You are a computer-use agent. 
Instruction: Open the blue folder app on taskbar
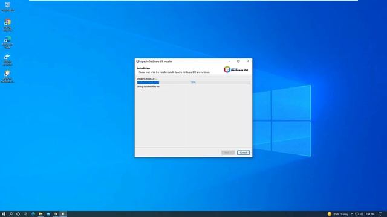coord(48,214)
